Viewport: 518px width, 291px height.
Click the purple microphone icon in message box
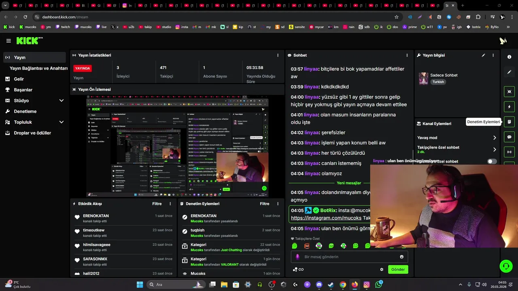pyautogui.click(x=297, y=257)
